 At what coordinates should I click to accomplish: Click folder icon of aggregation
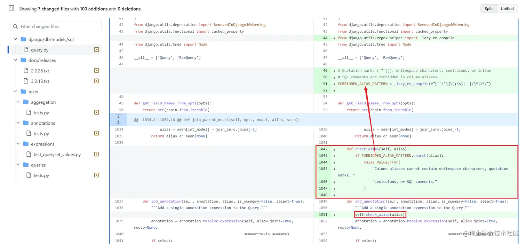pyautogui.click(x=26, y=102)
